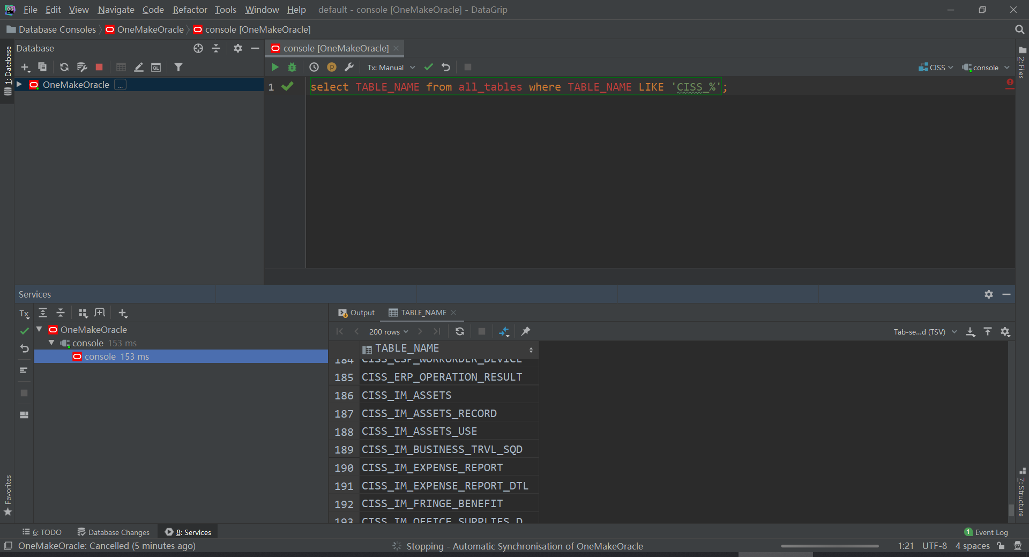Open the filter icon in Database panel

(178, 67)
